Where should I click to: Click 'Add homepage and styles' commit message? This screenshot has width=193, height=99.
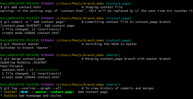coord(40,96)
